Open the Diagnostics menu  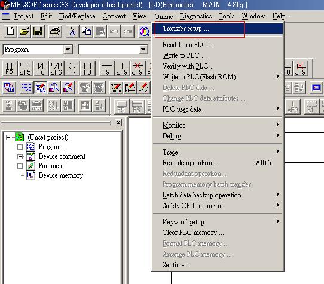pyautogui.click(x=195, y=16)
